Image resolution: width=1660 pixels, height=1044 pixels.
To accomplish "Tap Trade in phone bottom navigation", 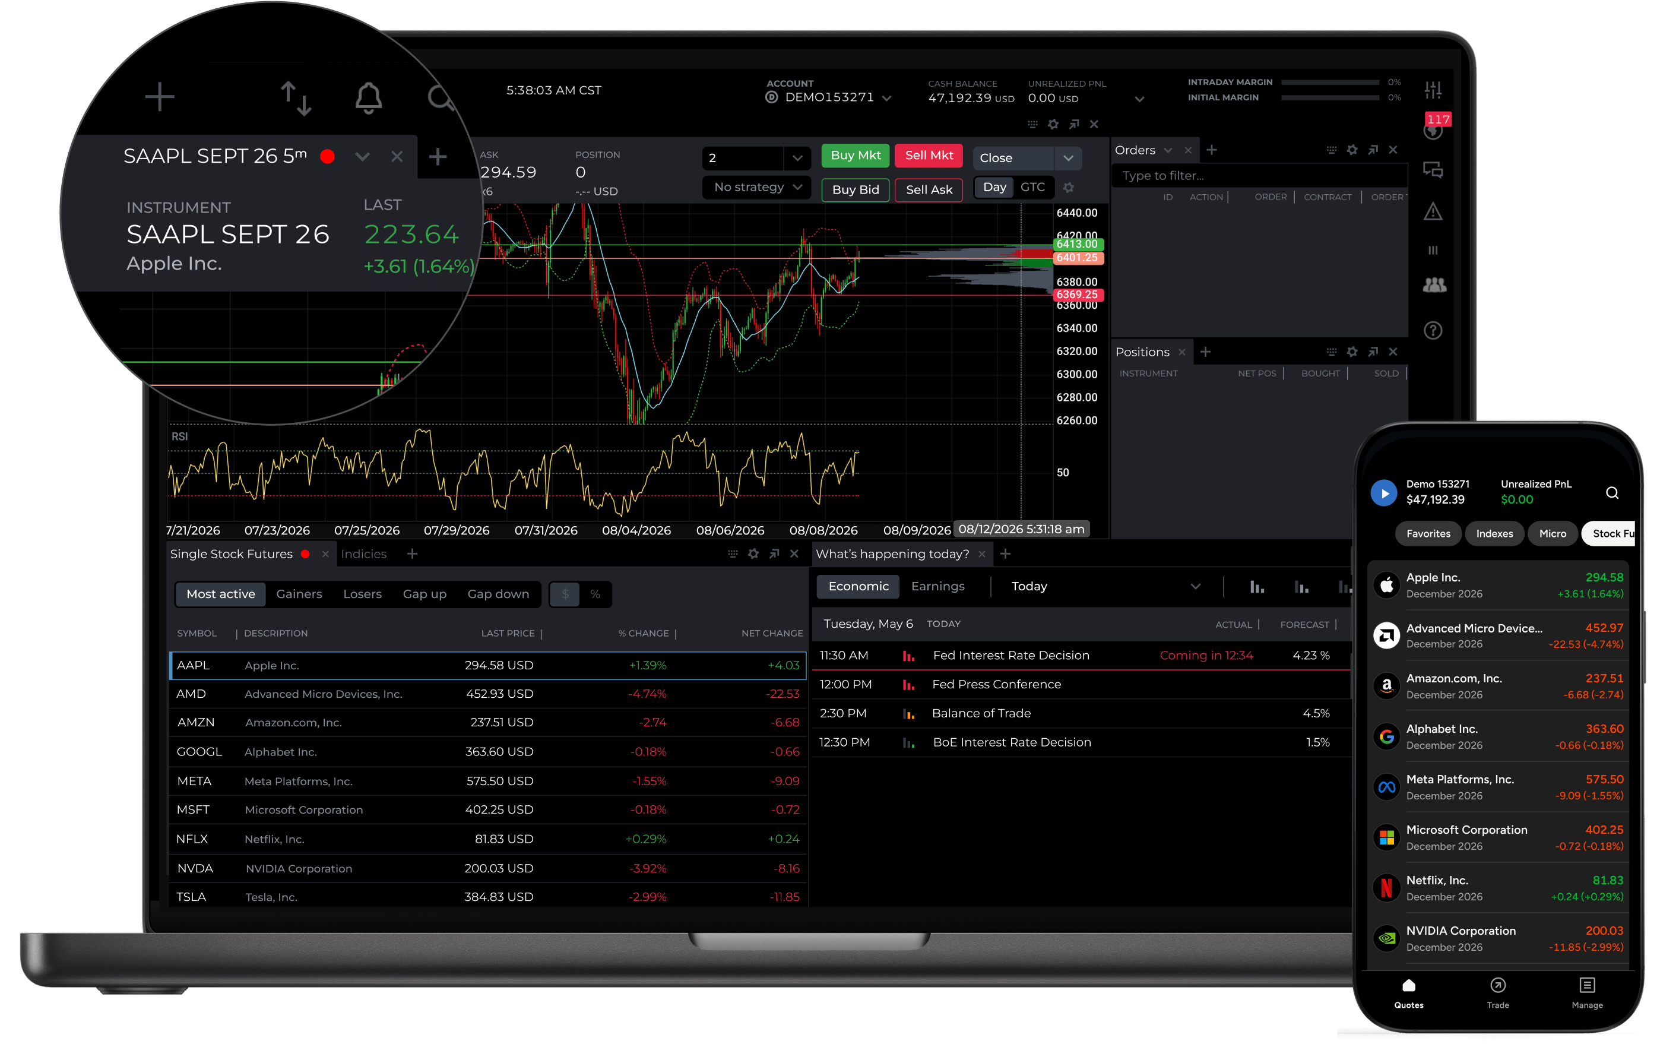I will point(1497,993).
